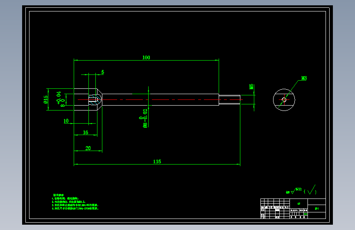
Task: Select the circular end view of the shaft
Action: [x=284, y=99]
